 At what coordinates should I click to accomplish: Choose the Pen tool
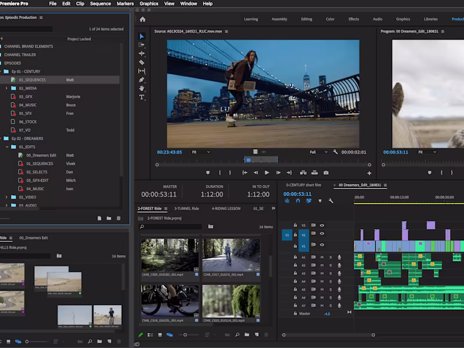tap(142, 79)
